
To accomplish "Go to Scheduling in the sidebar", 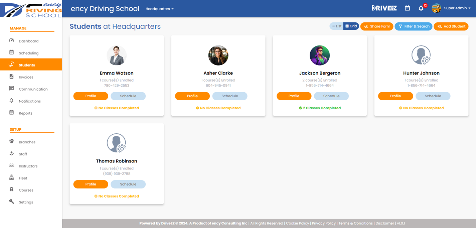I will click(29, 53).
